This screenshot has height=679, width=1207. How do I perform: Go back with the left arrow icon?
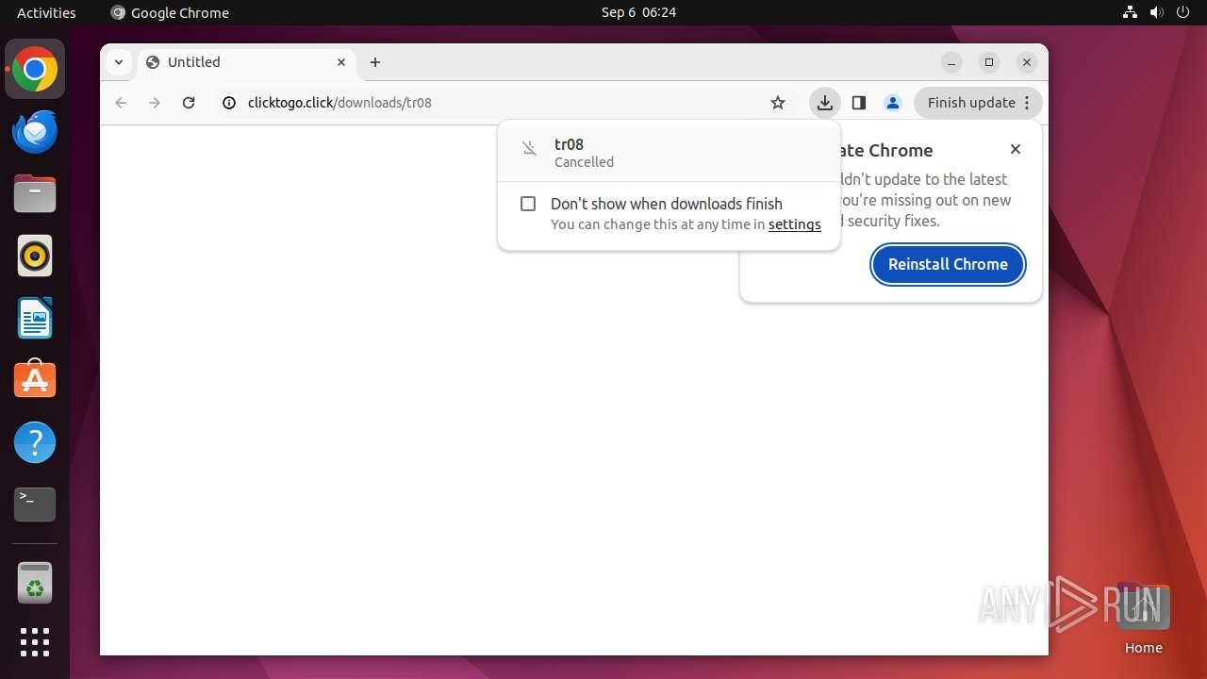click(x=121, y=103)
